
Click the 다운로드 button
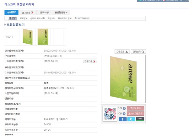click(122, 52)
